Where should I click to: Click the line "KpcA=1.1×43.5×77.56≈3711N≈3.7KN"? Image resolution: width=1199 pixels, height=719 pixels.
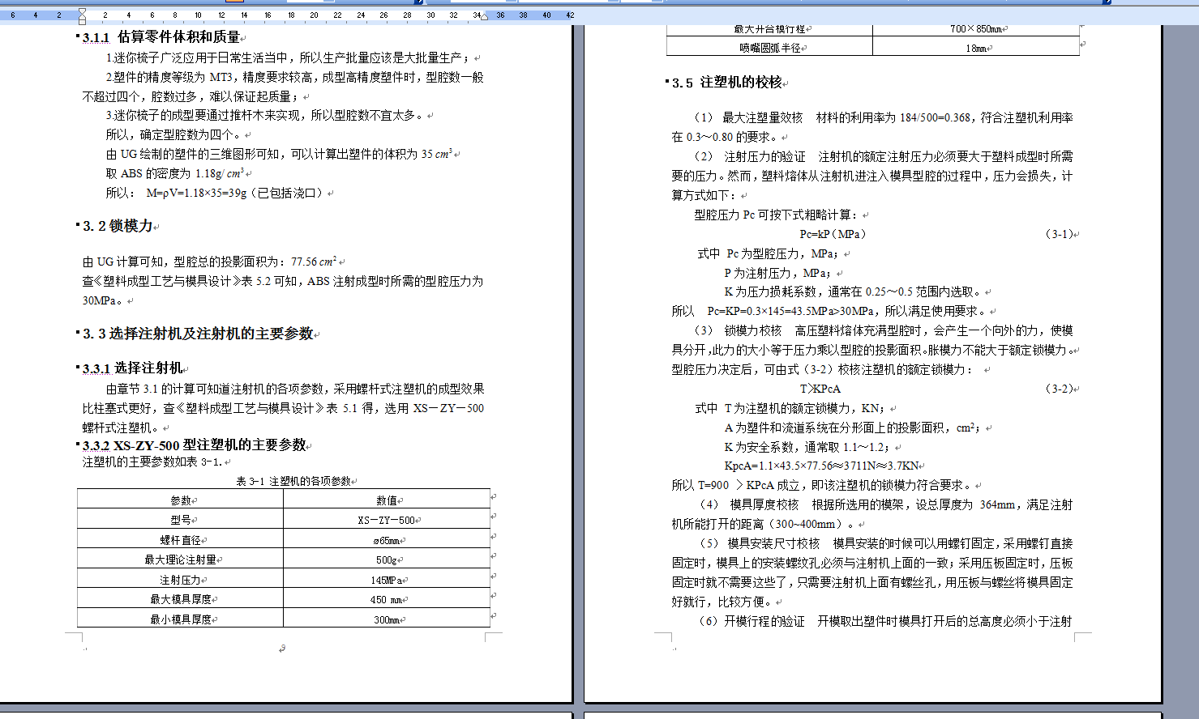(821, 466)
